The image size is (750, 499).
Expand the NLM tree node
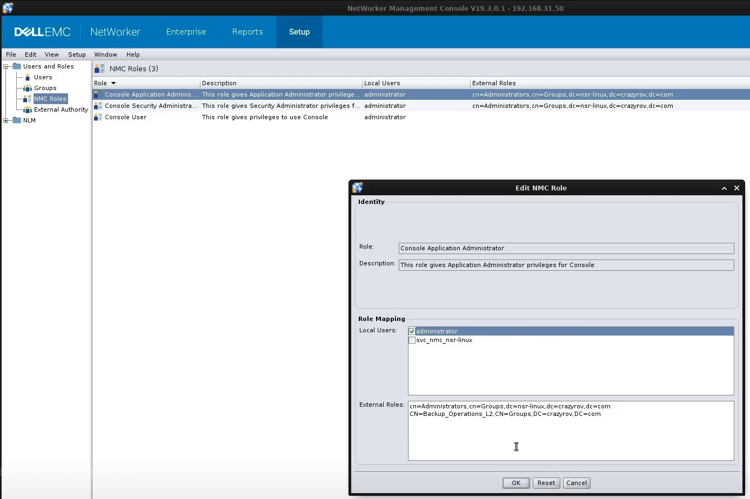(x=6, y=120)
